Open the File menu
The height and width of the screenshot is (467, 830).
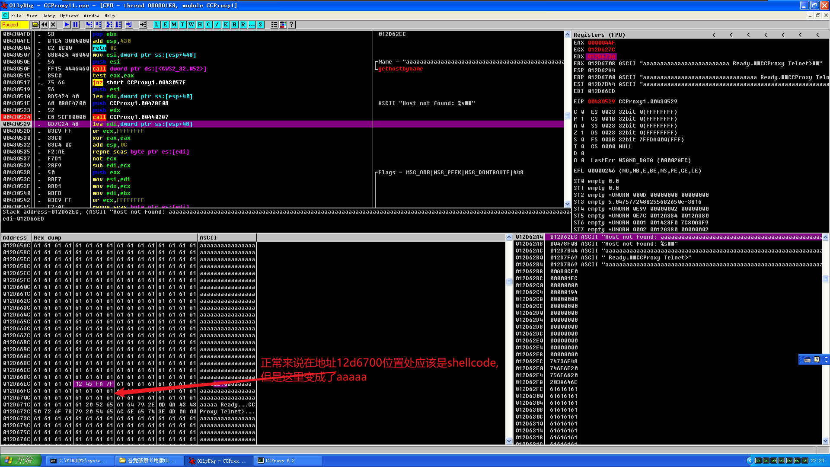pos(16,16)
